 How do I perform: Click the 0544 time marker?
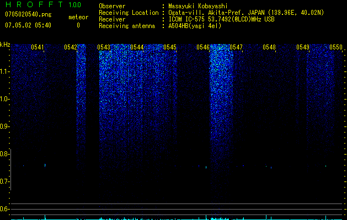(x=137, y=47)
